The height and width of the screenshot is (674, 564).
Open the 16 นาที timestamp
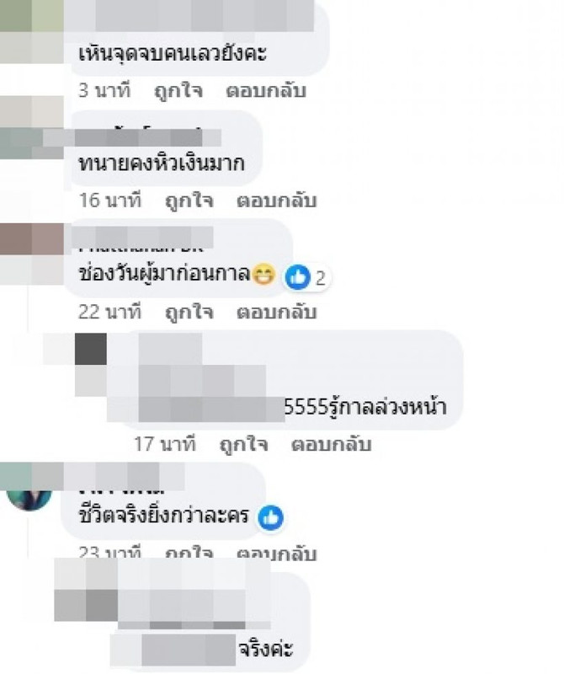point(110,201)
